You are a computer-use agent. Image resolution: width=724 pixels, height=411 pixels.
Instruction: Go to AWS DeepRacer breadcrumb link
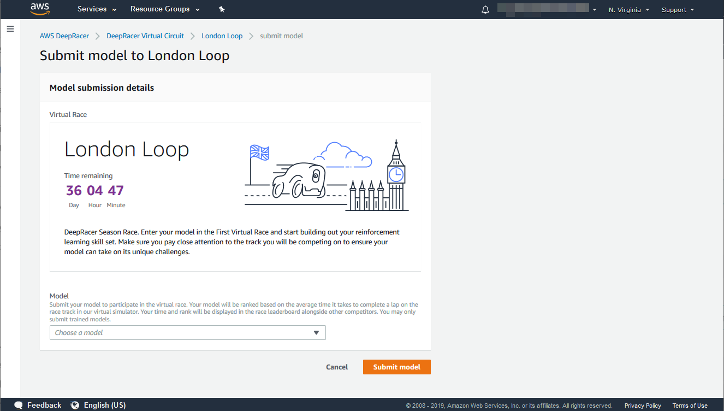64,36
